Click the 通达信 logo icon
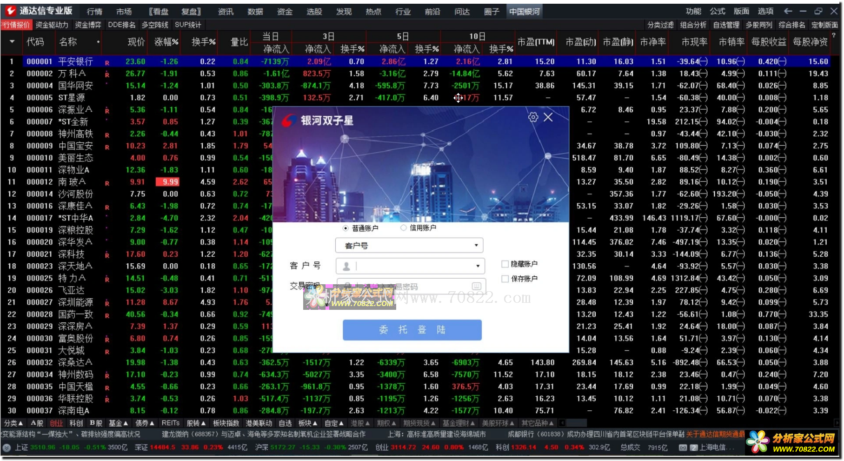The height and width of the screenshot is (461, 844). click(10, 11)
